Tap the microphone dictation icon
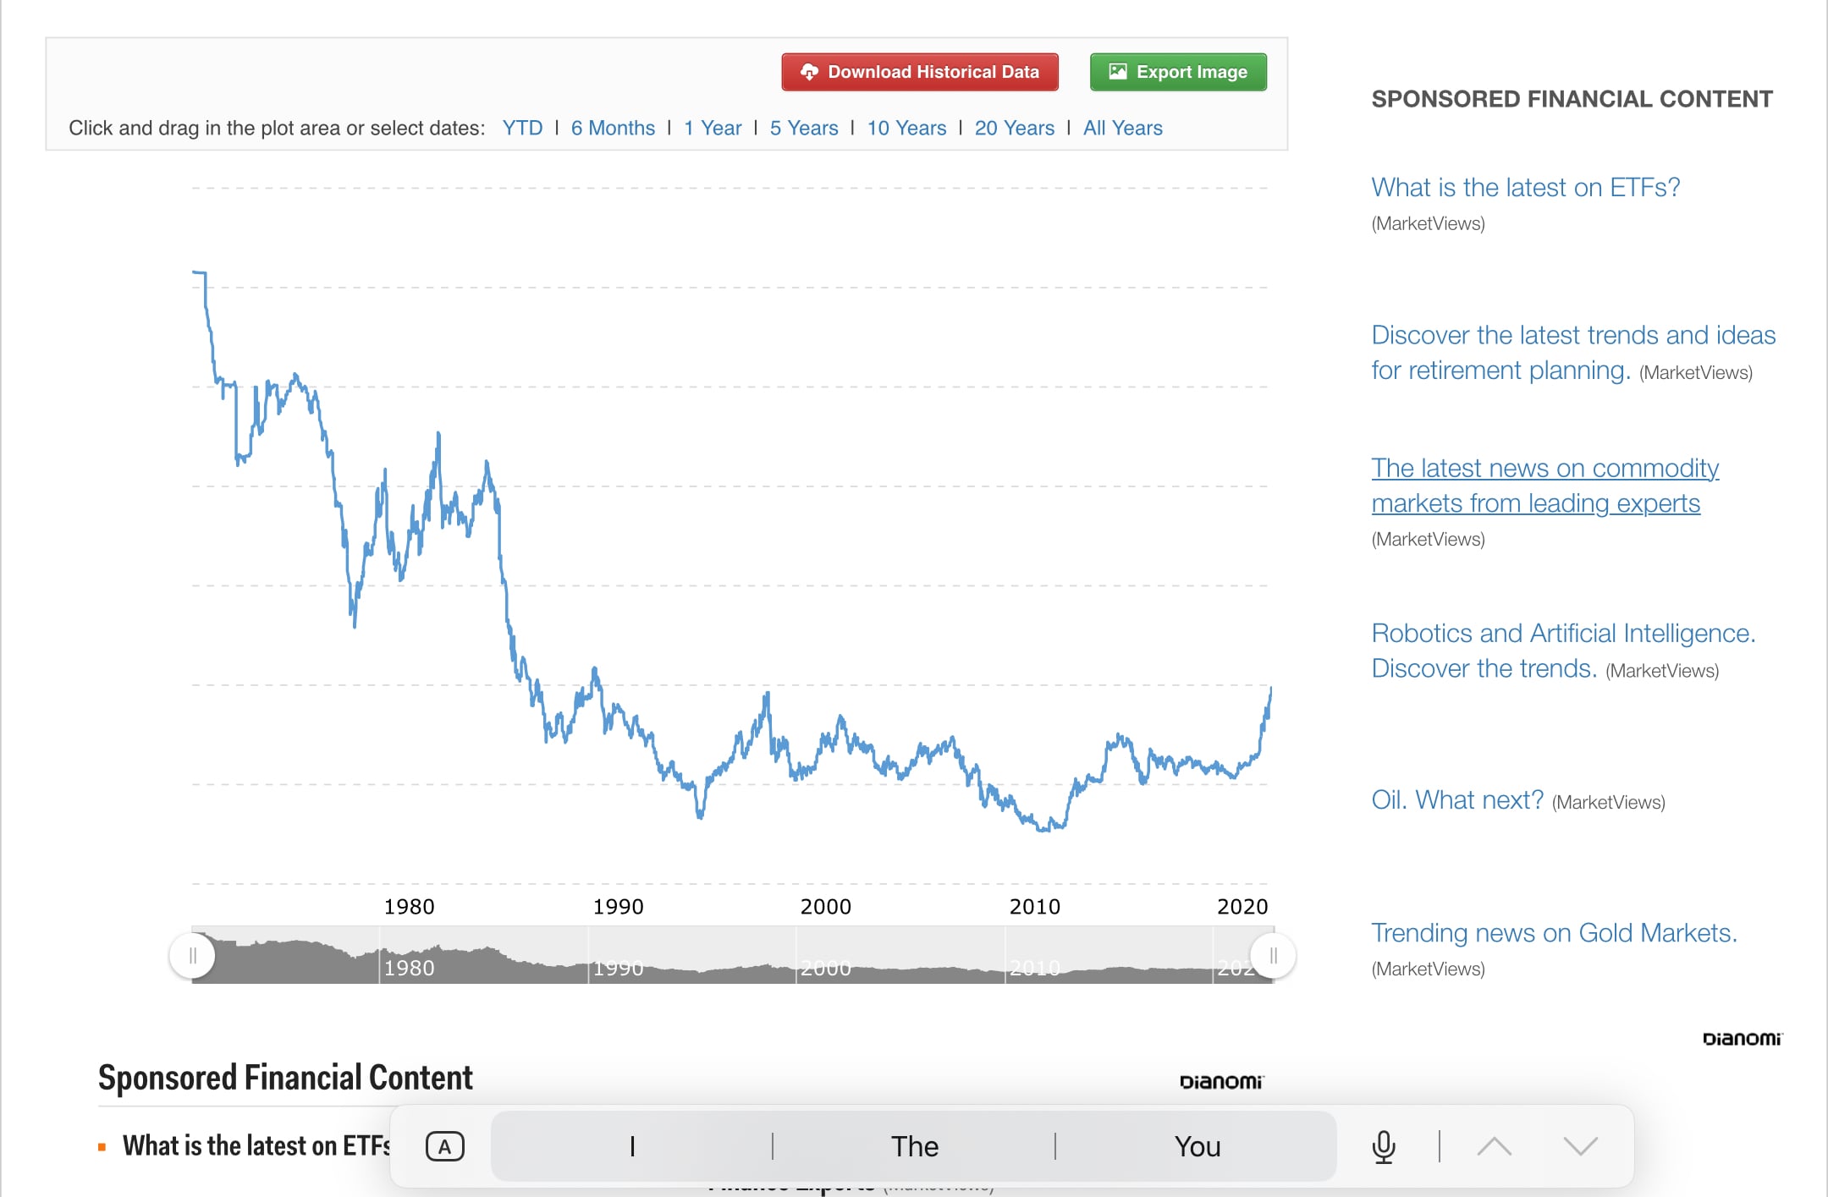The width and height of the screenshot is (1828, 1197). pos(1383,1146)
